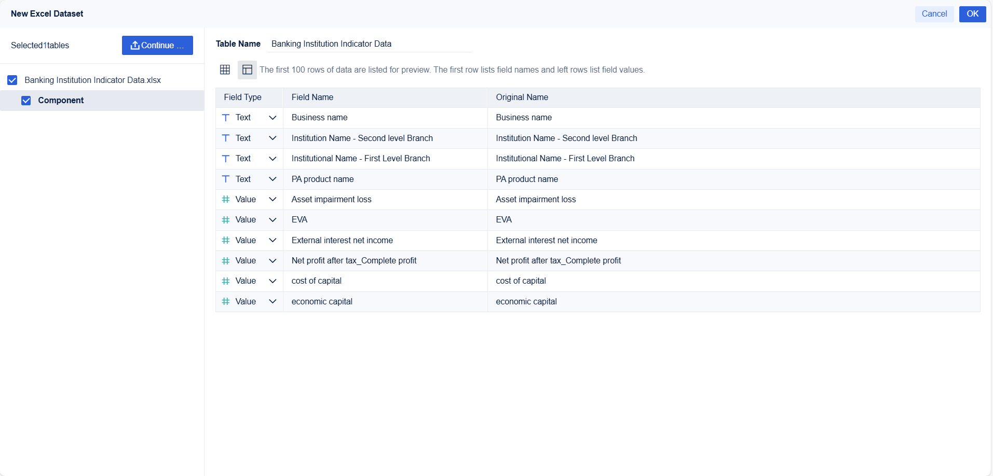Click the Value type icon for EVA
The height and width of the screenshot is (476, 993).
226,220
